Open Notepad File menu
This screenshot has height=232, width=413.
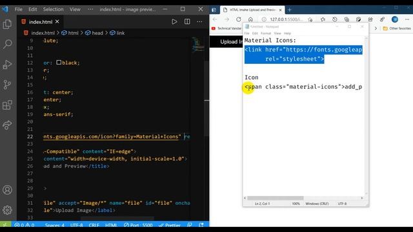pos(247,34)
